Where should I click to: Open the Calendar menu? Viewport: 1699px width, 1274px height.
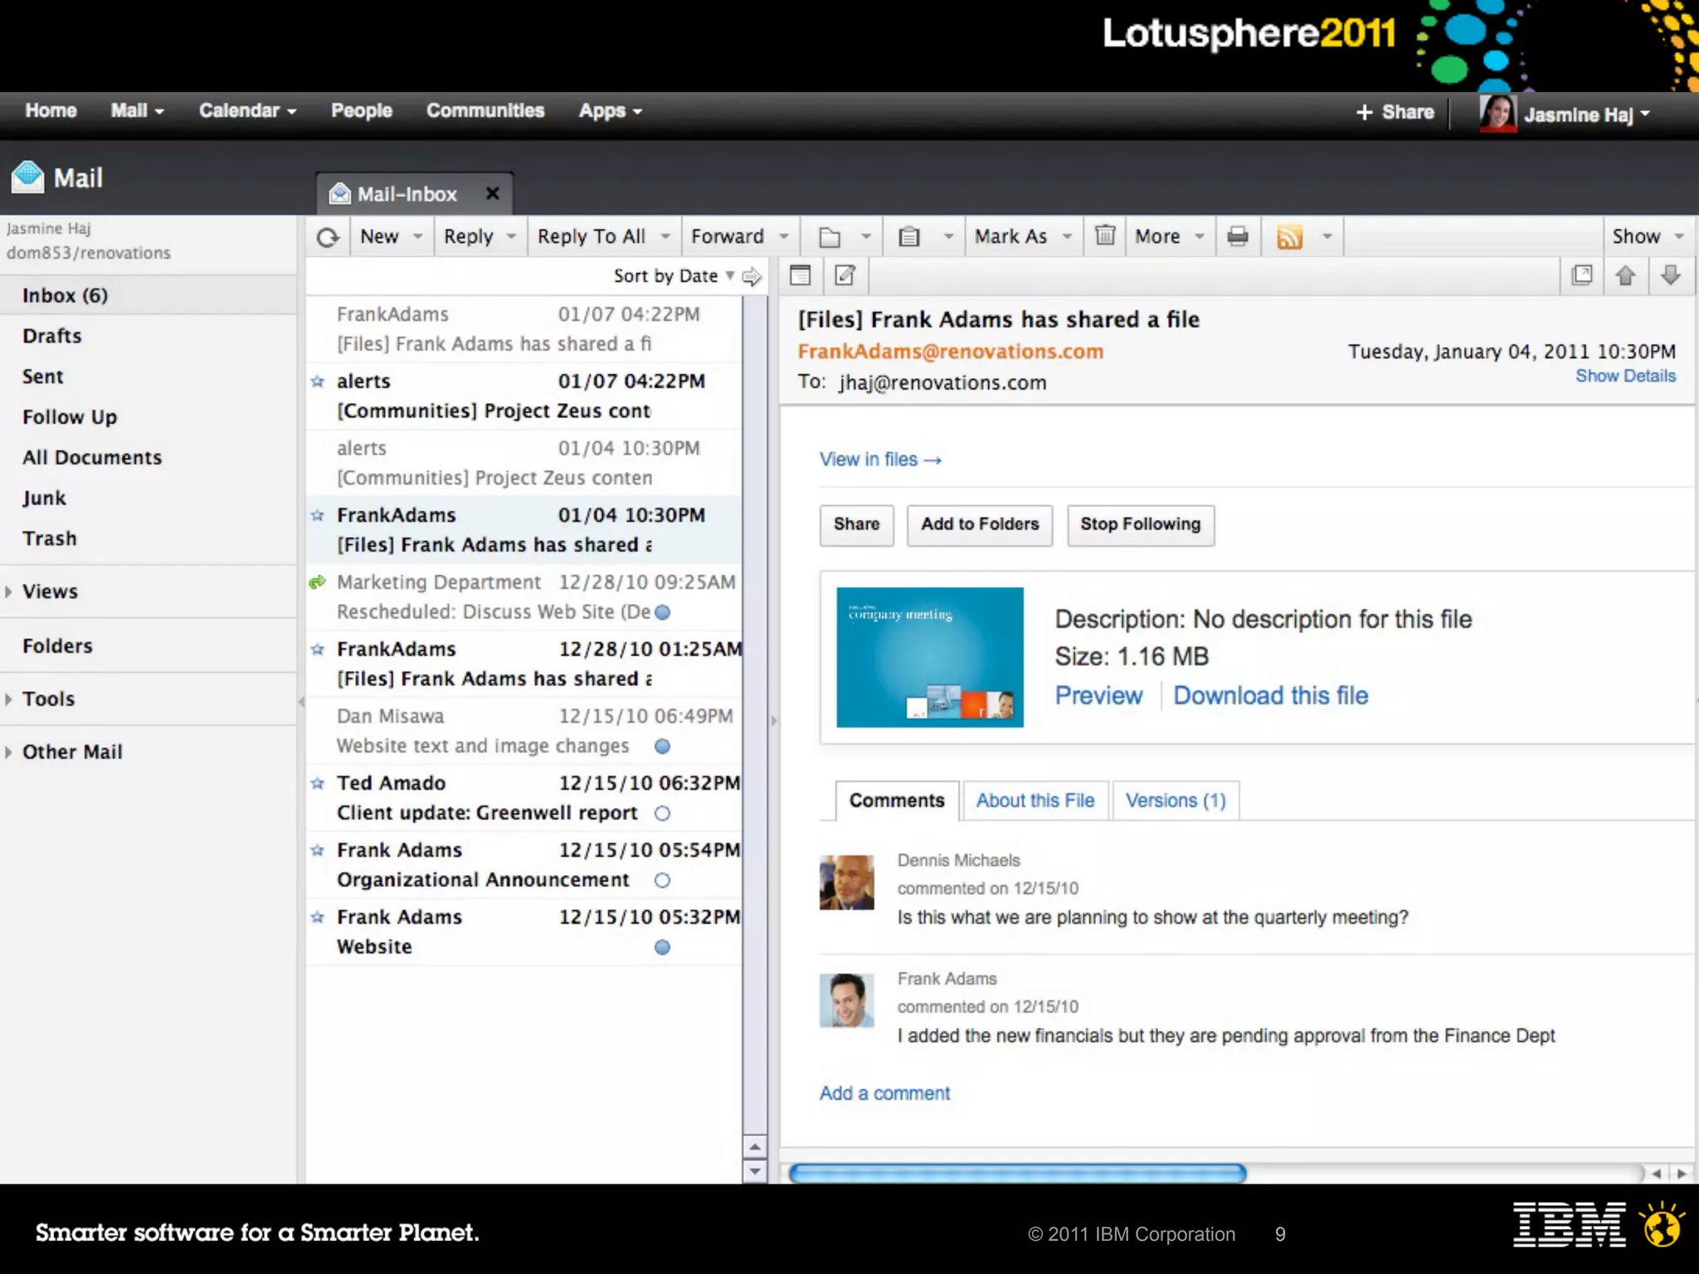click(x=247, y=110)
